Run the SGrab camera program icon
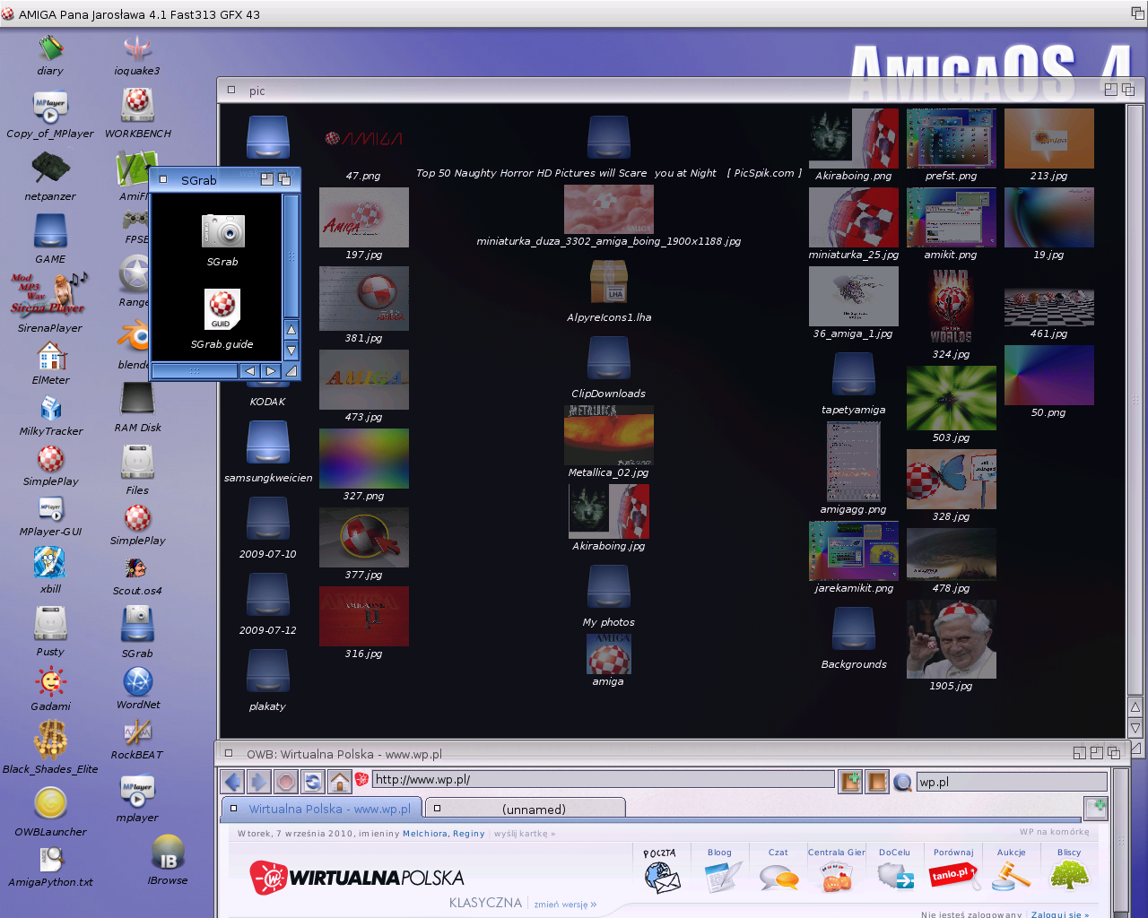The width and height of the screenshot is (1148, 918). coord(222,231)
